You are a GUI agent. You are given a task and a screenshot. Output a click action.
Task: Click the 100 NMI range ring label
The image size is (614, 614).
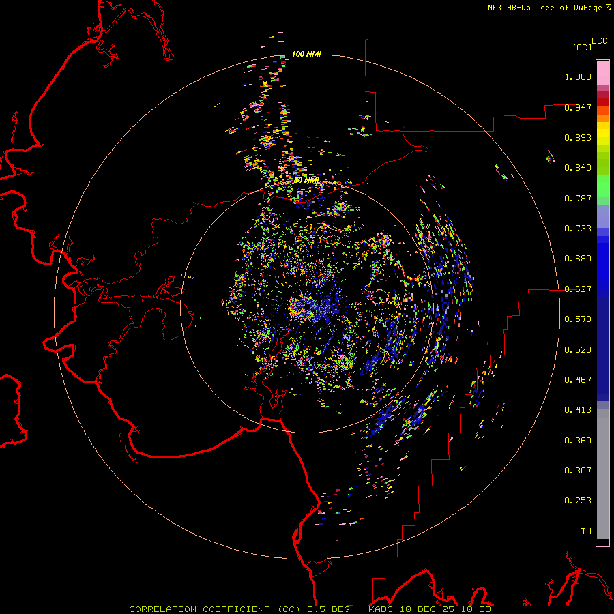(x=306, y=54)
